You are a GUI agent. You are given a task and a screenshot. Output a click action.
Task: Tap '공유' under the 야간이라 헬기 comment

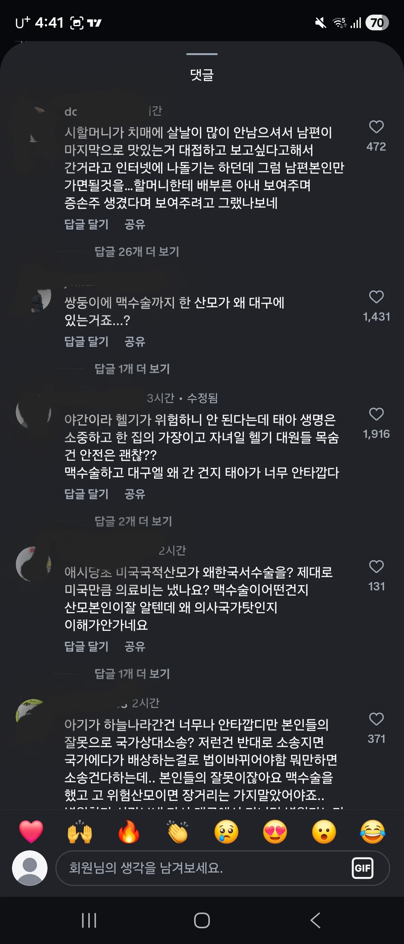(135, 494)
